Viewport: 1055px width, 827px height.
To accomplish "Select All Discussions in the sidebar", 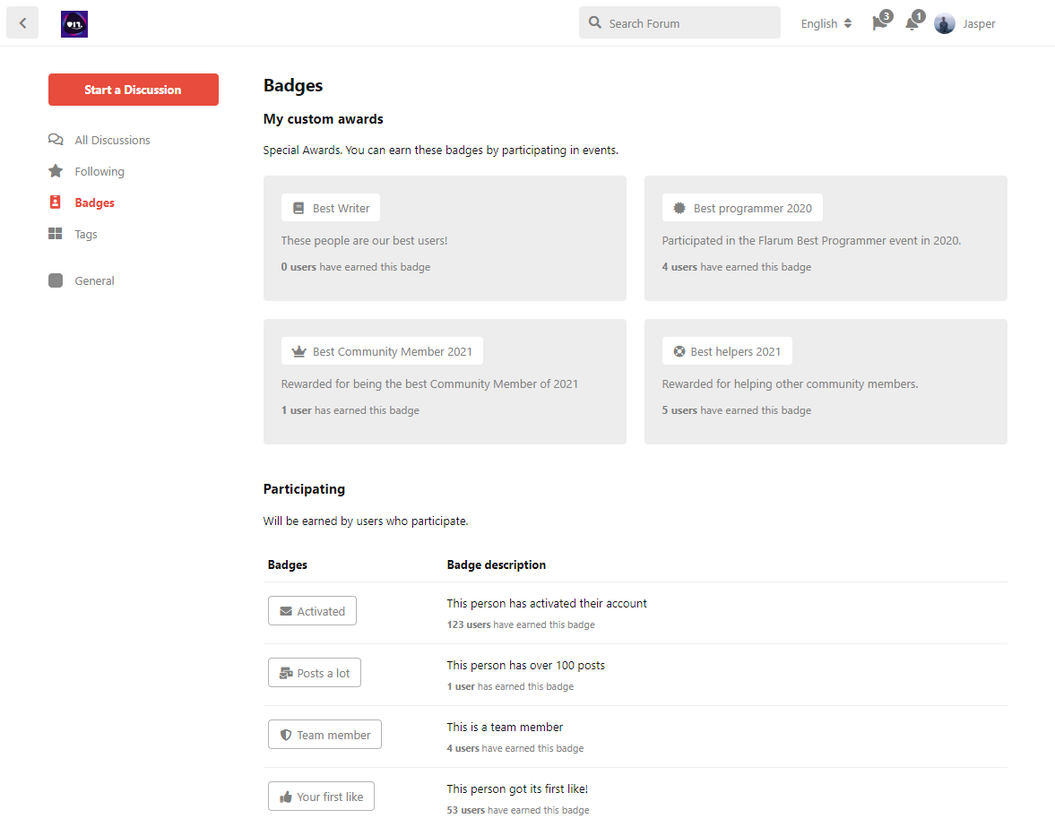I will pyautogui.click(x=111, y=140).
